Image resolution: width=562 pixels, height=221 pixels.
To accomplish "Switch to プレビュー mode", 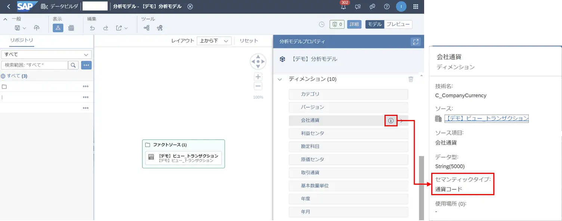I will (398, 24).
